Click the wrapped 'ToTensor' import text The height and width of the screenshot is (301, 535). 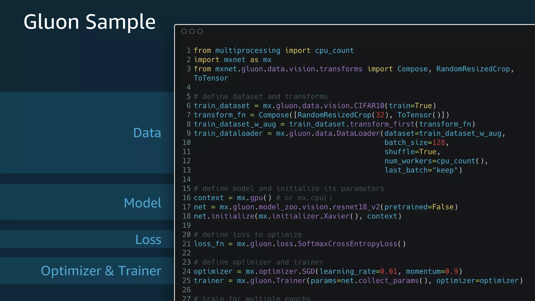211,78
